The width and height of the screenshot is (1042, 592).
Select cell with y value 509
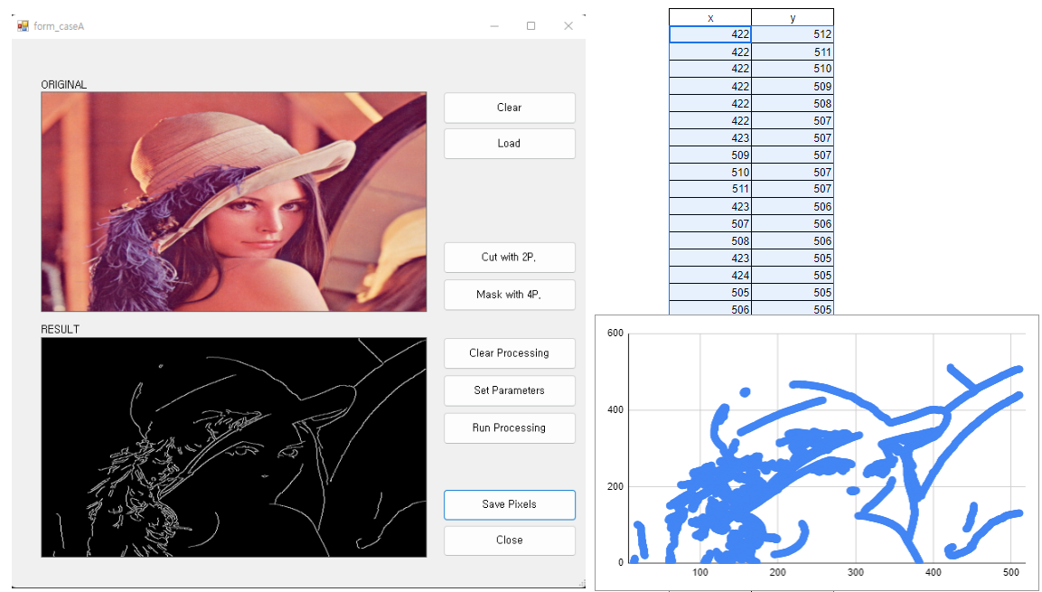(793, 87)
